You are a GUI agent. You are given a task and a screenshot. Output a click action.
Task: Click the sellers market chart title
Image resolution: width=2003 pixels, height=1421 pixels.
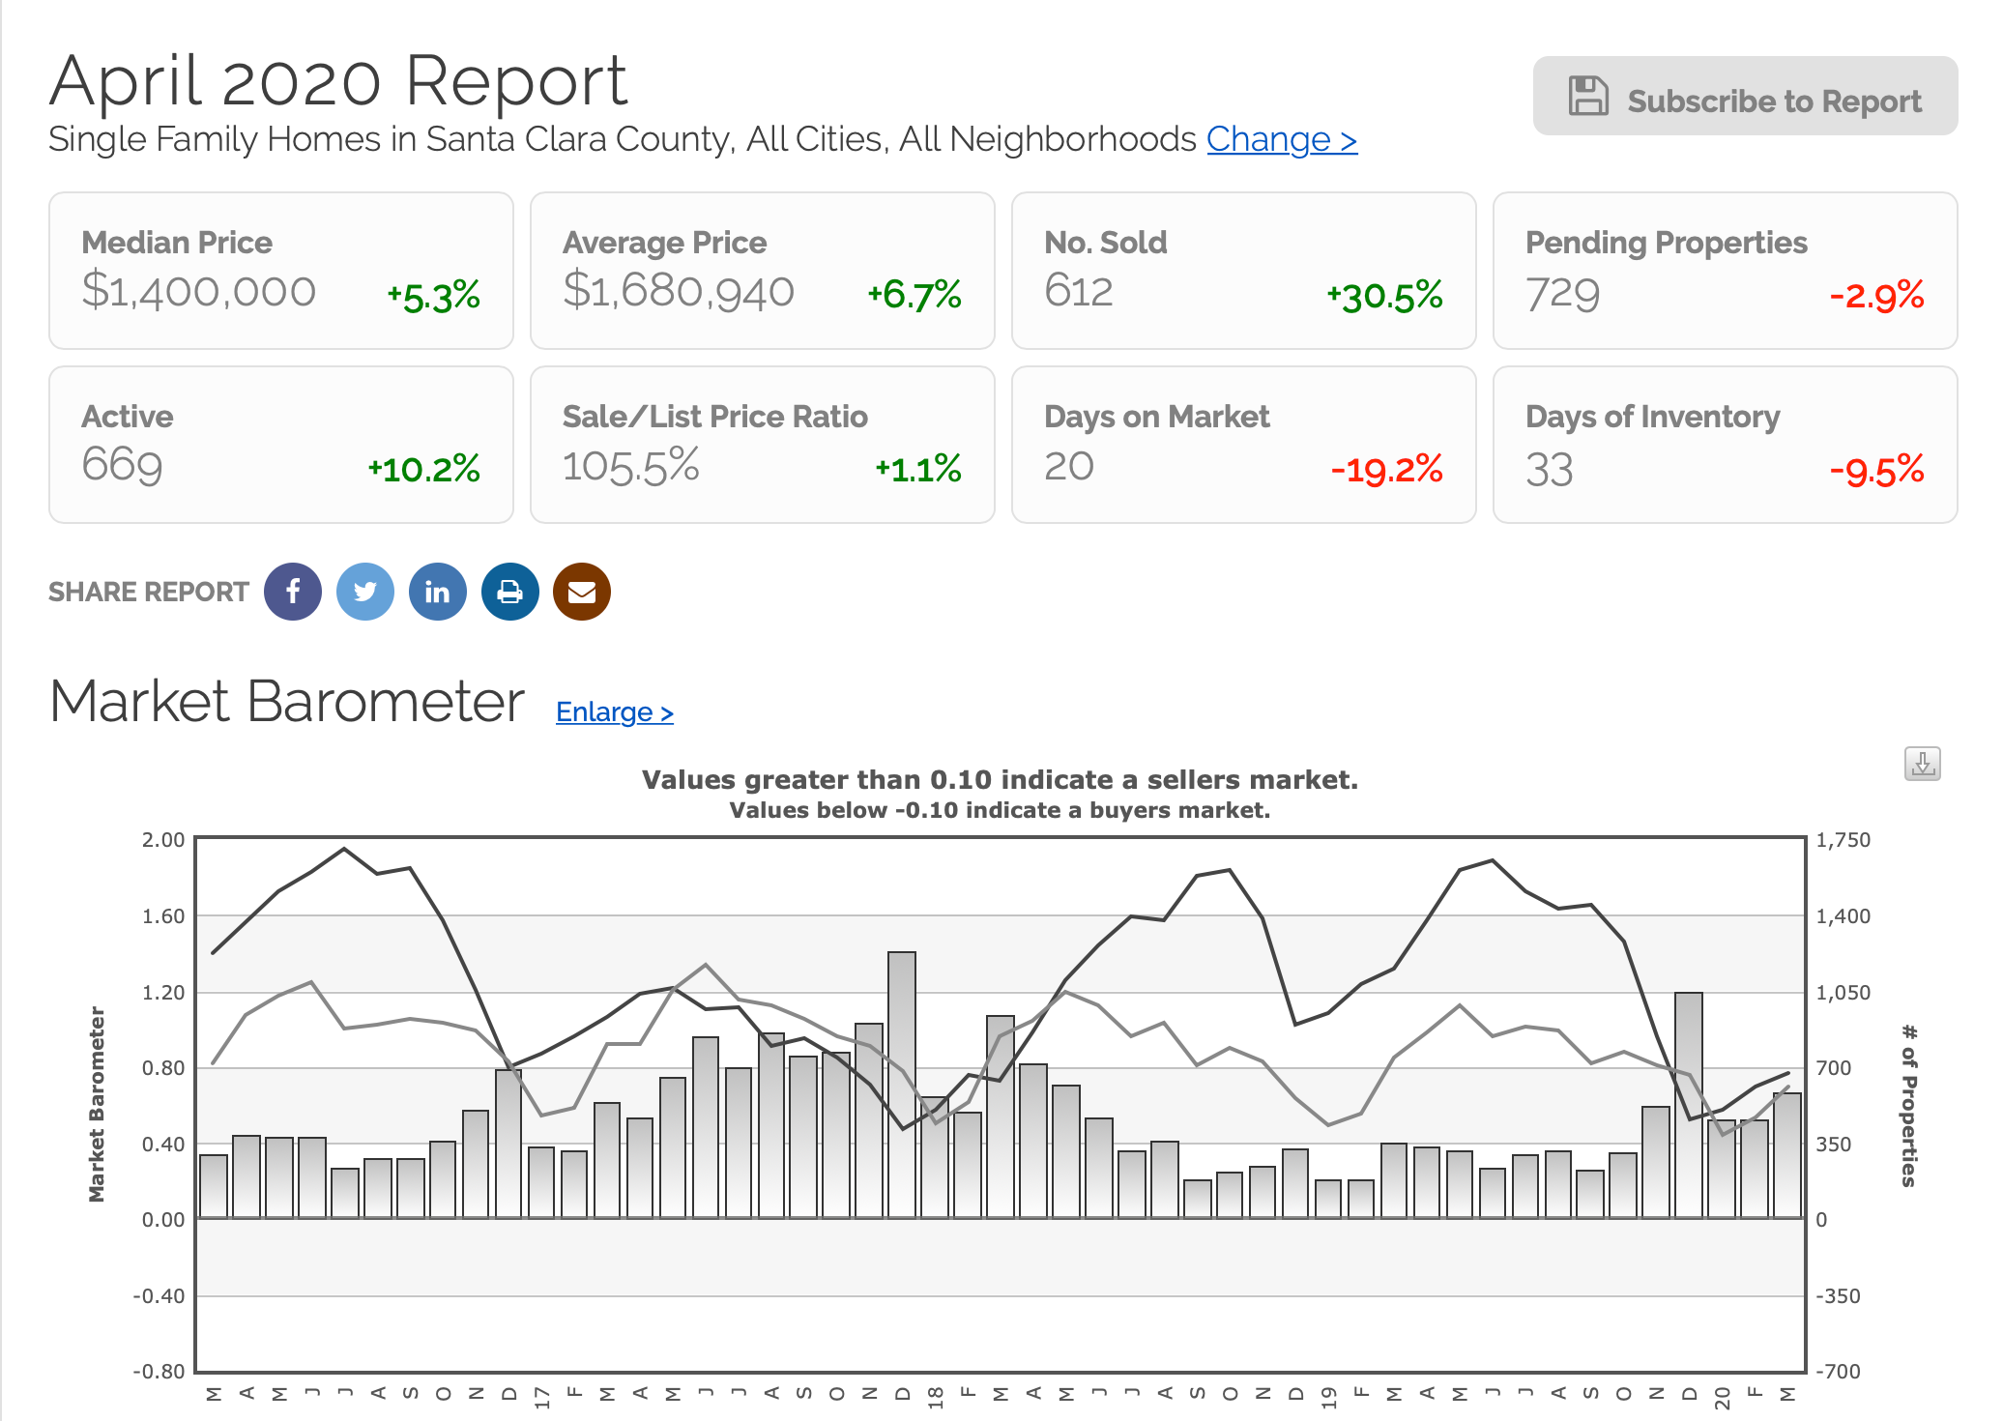[x=1000, y=780]
